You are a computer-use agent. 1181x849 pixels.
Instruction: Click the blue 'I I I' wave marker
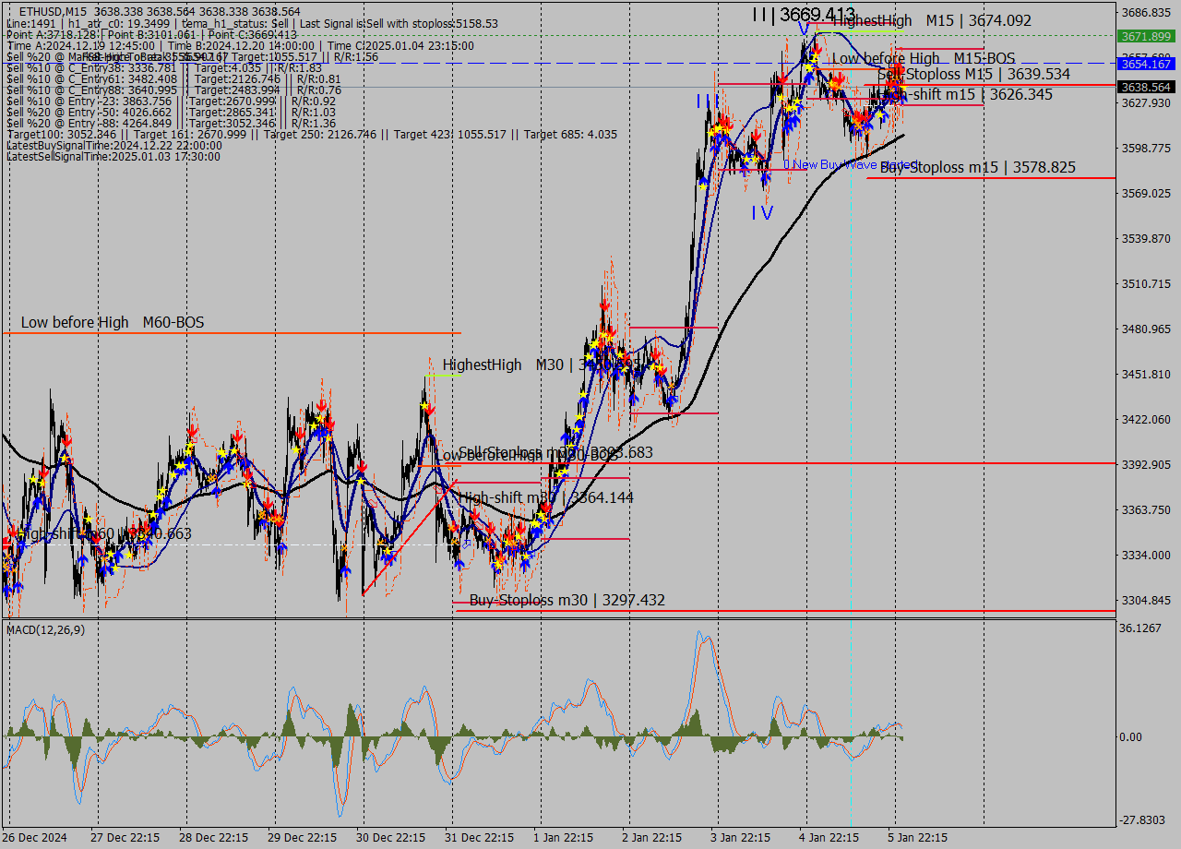point(708,100)
